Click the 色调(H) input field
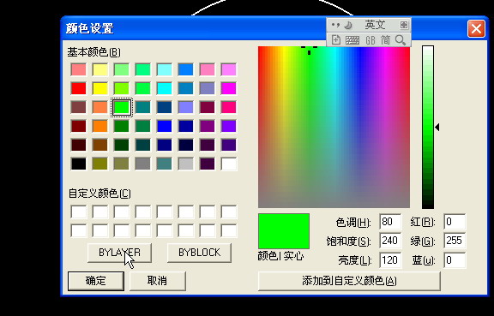The width and height of the screenshot is (494, 316). pyautogui.click(x=390, y=222)
